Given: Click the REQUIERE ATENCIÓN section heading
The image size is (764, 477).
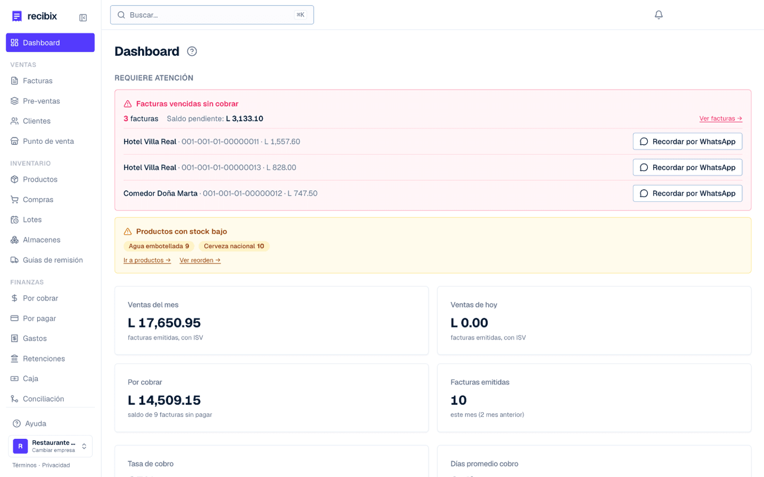Looking at the screenshot, I should (x=154, y=78).
